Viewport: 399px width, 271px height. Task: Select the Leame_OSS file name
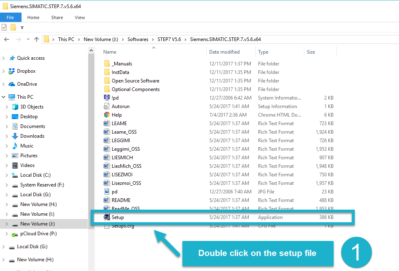coord(124,132)
